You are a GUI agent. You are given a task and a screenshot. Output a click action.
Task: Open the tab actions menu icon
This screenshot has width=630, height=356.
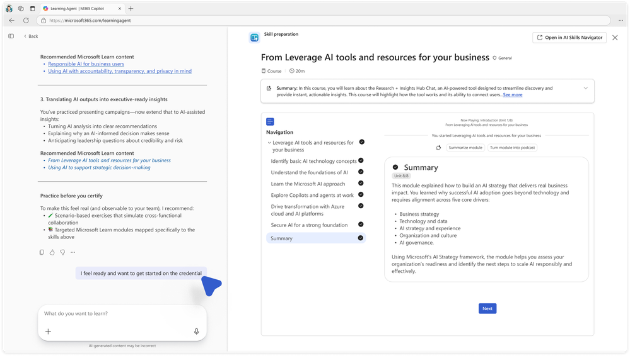[x=33, y=8]
